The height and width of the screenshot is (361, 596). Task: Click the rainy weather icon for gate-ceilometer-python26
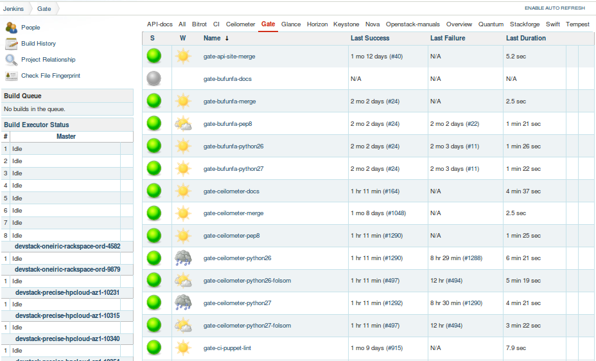click(x=183, y=258)
